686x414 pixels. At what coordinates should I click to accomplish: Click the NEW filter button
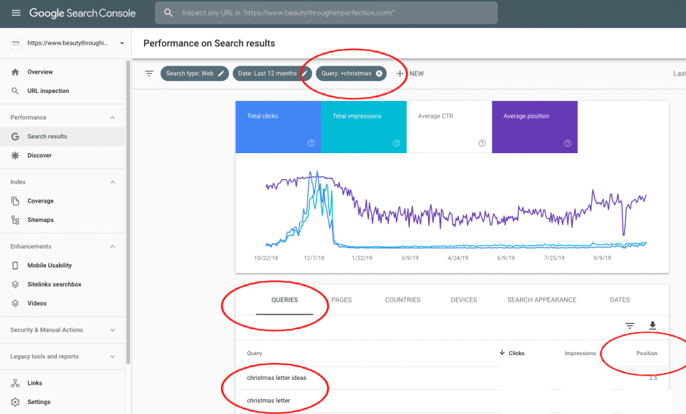pyautogui.click(x=409, y=74)
